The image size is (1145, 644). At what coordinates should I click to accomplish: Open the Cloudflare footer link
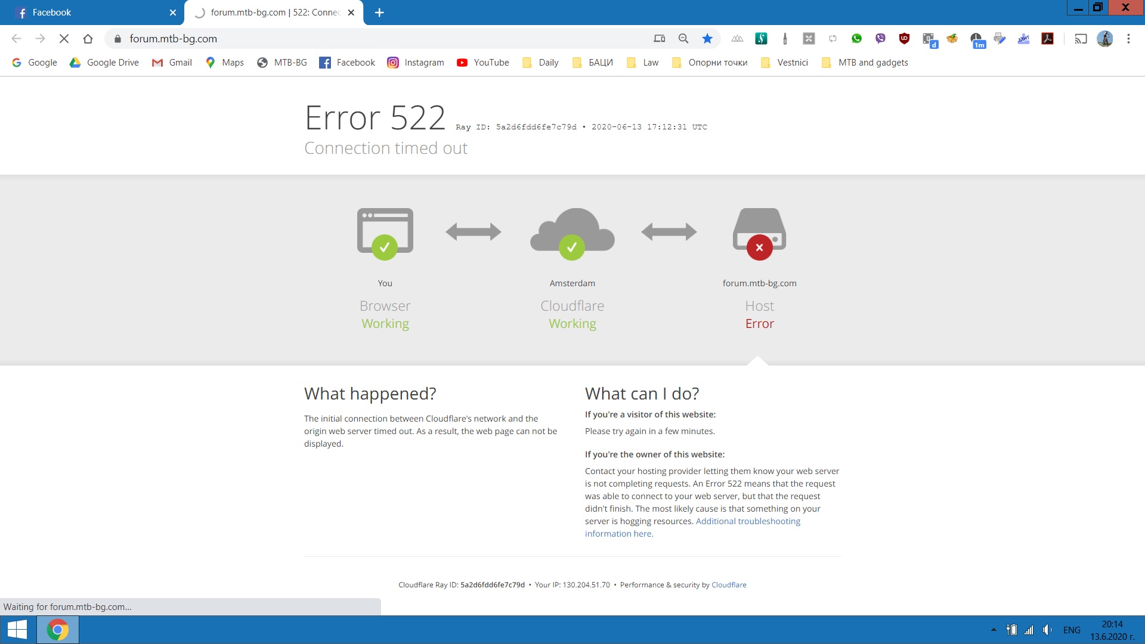[729, 585]
